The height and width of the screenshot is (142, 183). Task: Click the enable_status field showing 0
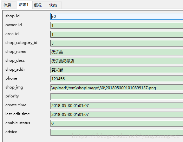(117, 123)
